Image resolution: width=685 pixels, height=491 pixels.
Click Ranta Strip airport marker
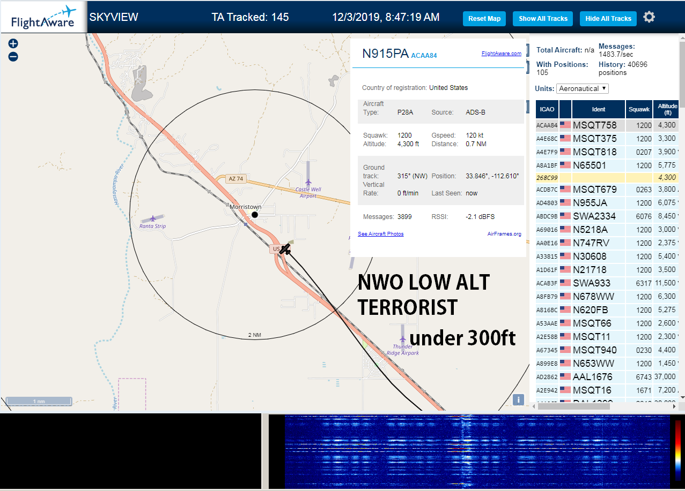(153, 218)
